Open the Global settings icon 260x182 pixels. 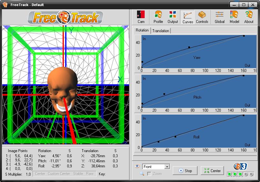pyautogui.click(x=220, y=17)
